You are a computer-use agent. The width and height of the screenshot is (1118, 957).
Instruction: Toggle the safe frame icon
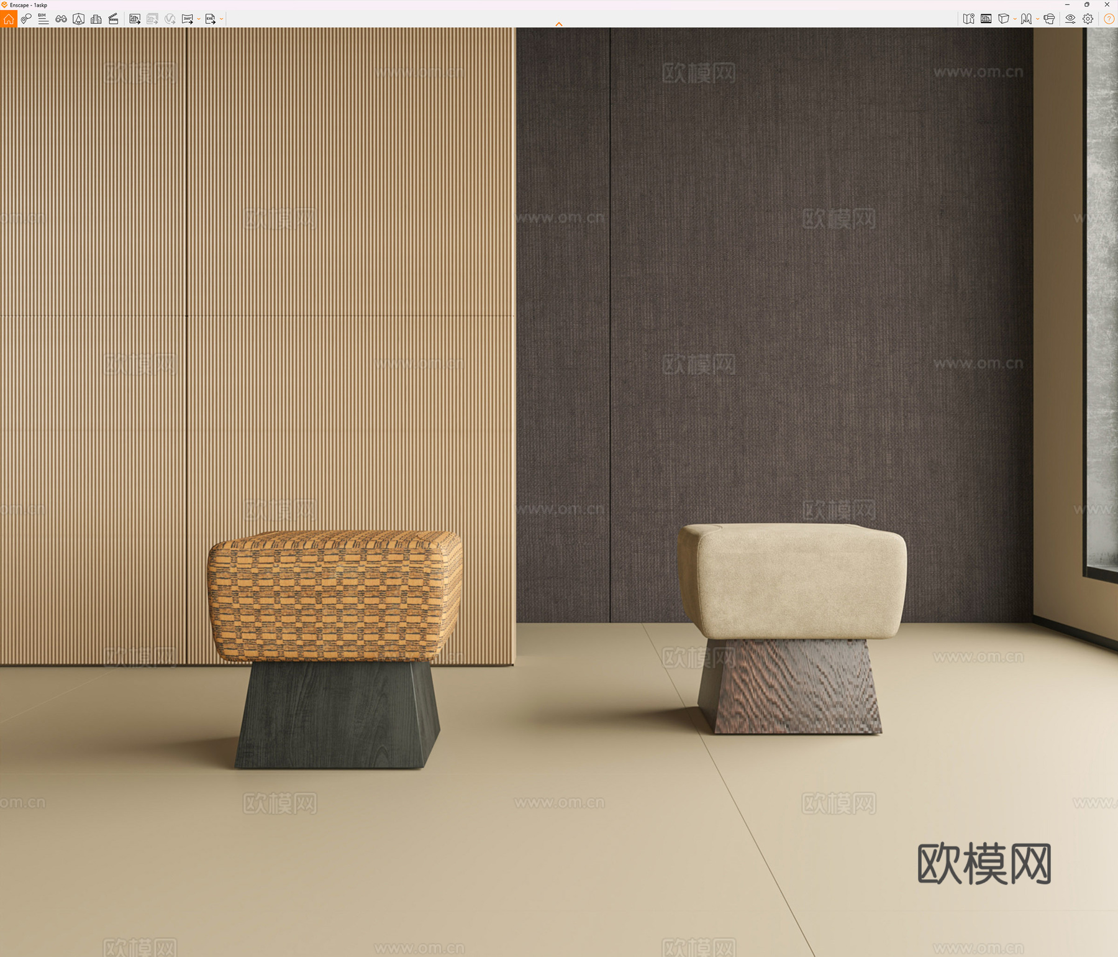click(x=986, y=19)
